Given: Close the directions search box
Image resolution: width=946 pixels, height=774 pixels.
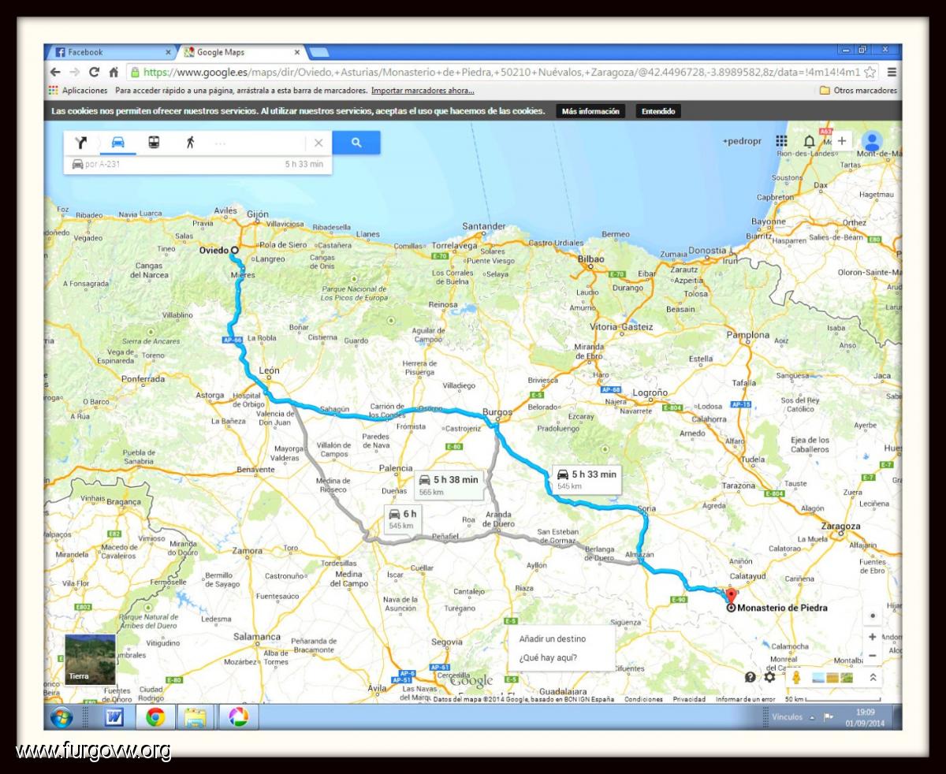Looking at the screenshot, I should [318, 143].
